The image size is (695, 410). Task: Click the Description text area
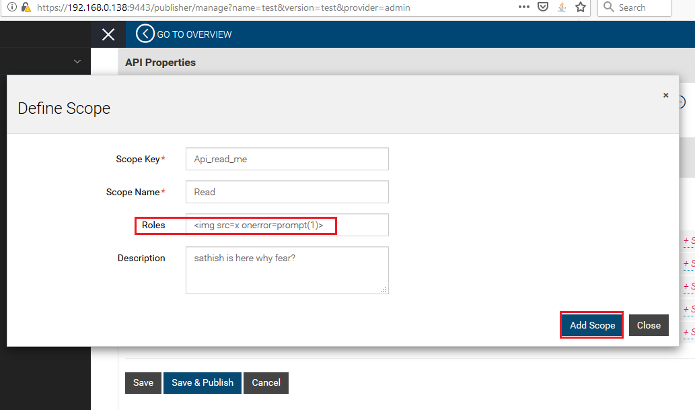pyautogui.click(x=287, y=270)
